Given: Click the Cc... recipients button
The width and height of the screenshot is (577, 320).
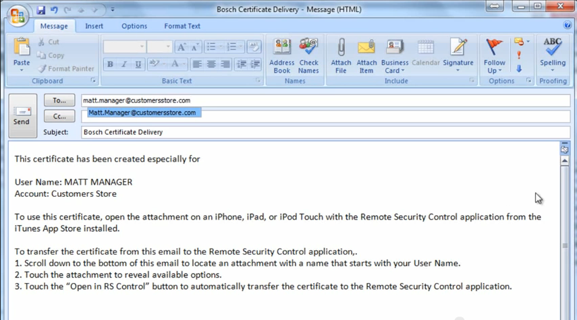Looking at the screenshot, I should 59,116.
